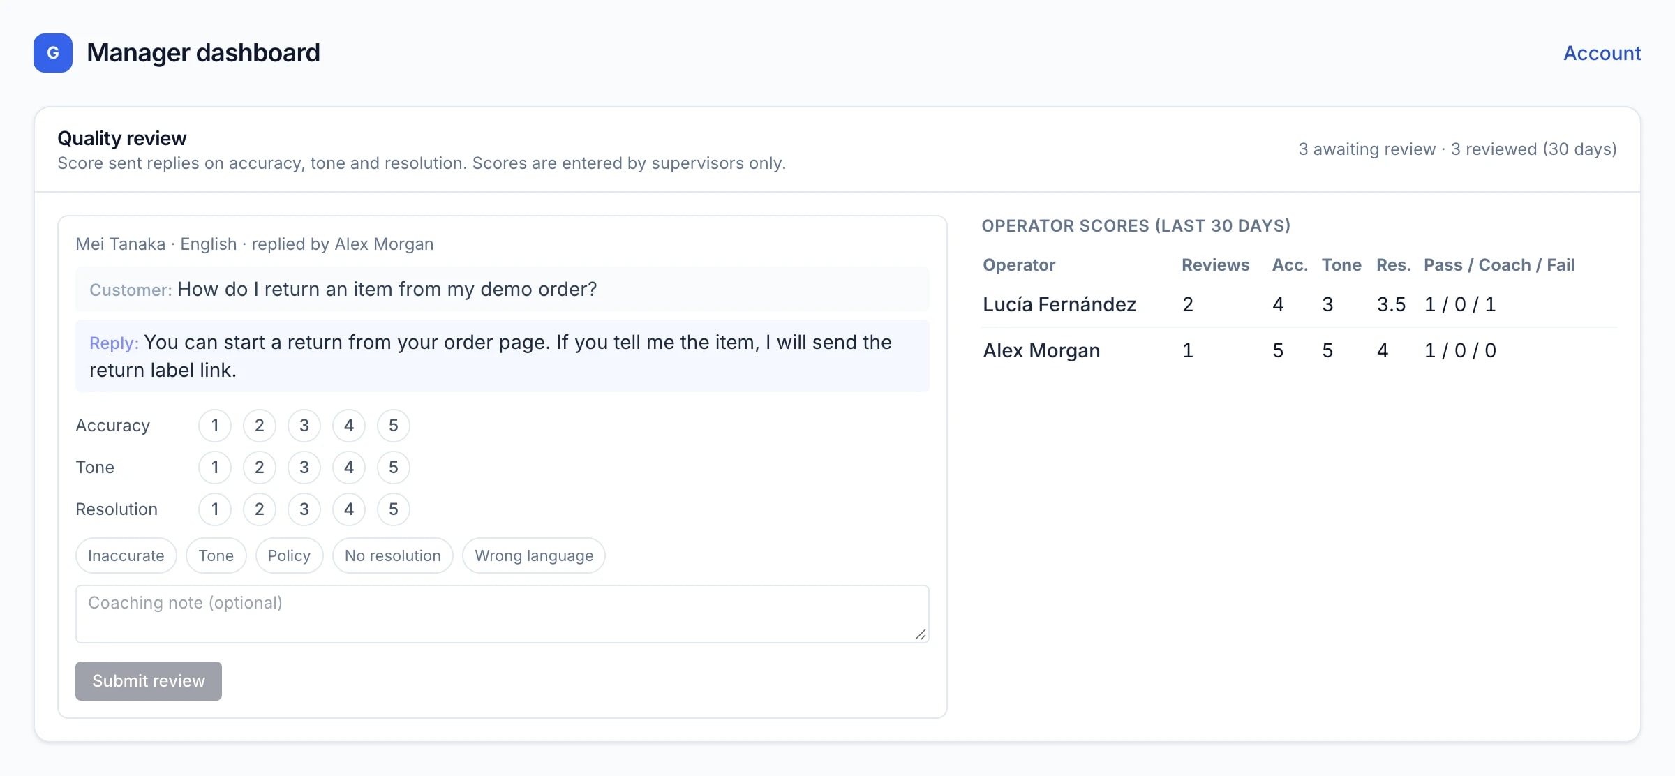Viewport: 1675px width, 776px height.
Task: Set Accuracy score to 1
Action: 215,426
